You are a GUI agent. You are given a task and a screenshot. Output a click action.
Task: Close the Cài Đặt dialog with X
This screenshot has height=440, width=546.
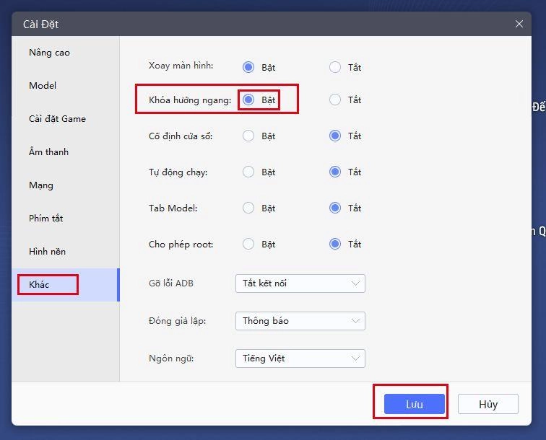[x=519, y=24]
